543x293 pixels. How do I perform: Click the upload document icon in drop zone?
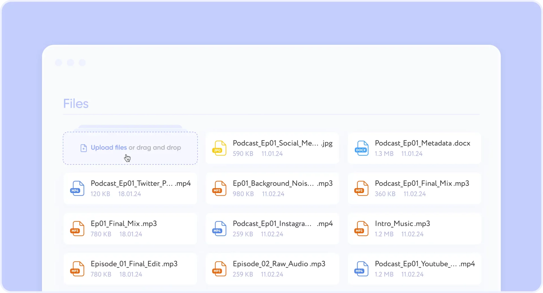[84, 148]
